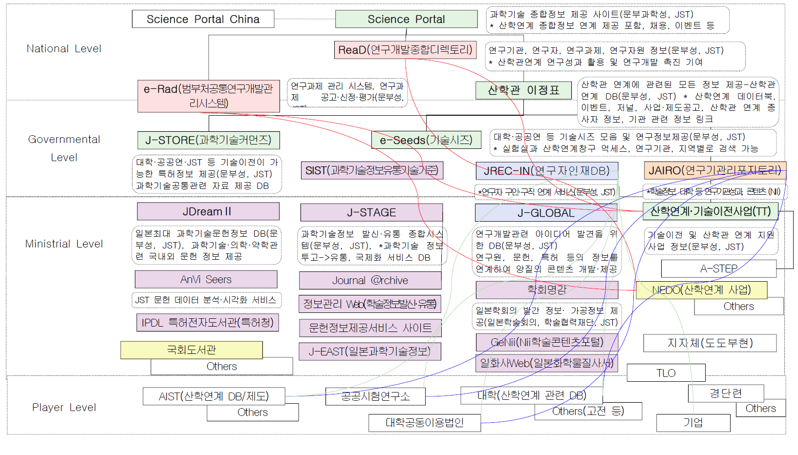Select the GeNii(Nii학술콘텐츠포털) box
The width and height of the screenshot is (798, 455).
[547, 342]
